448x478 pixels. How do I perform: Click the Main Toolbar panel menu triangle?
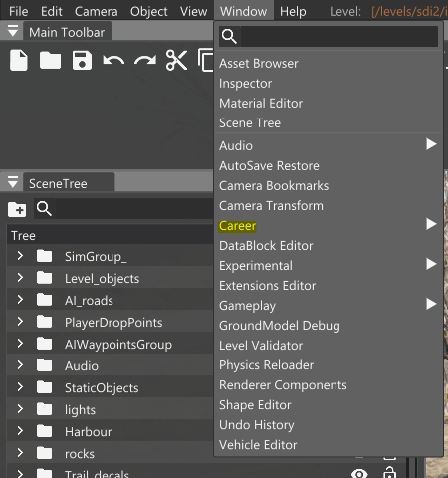pyautogui.click(x=13, y=31)
